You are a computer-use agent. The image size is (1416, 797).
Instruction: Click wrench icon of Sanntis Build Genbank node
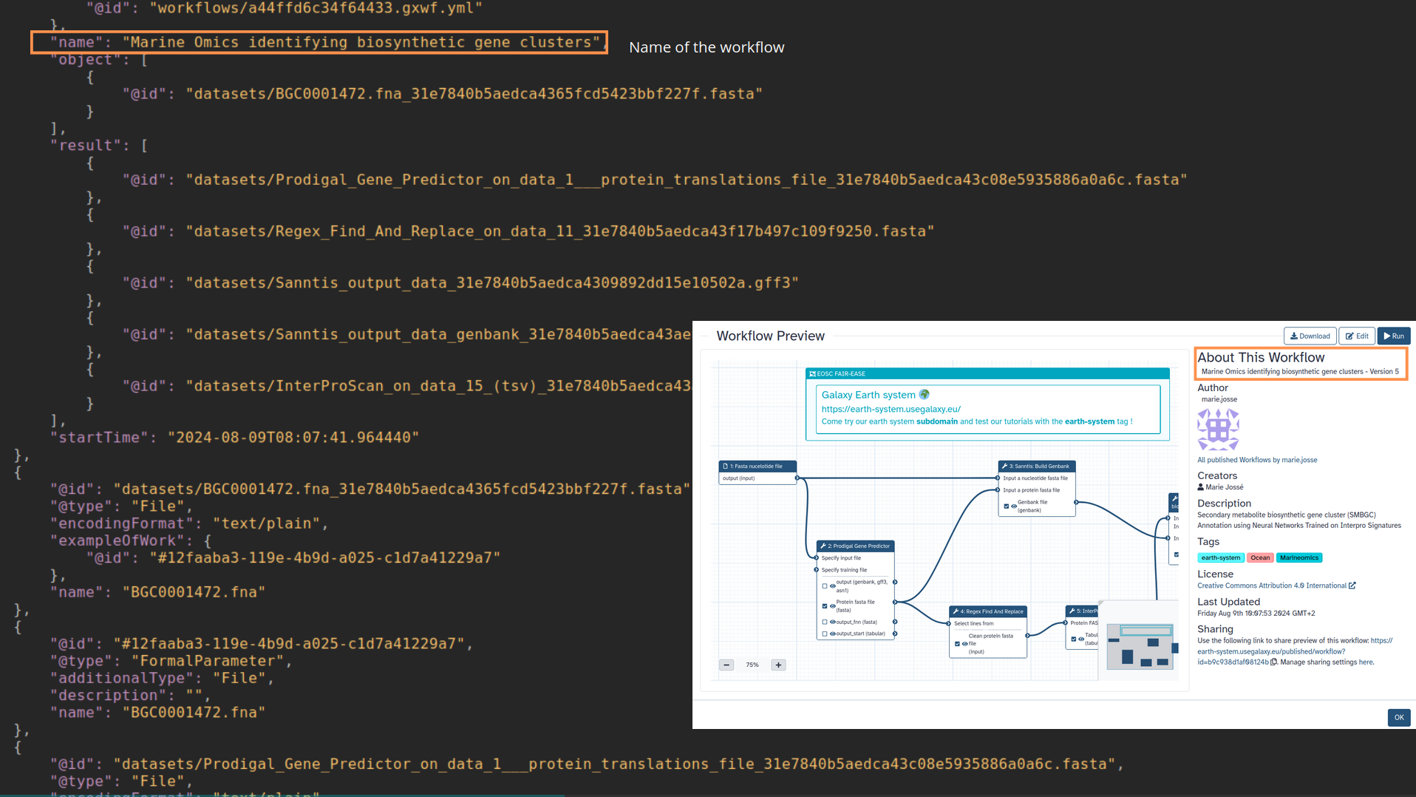1004,467
